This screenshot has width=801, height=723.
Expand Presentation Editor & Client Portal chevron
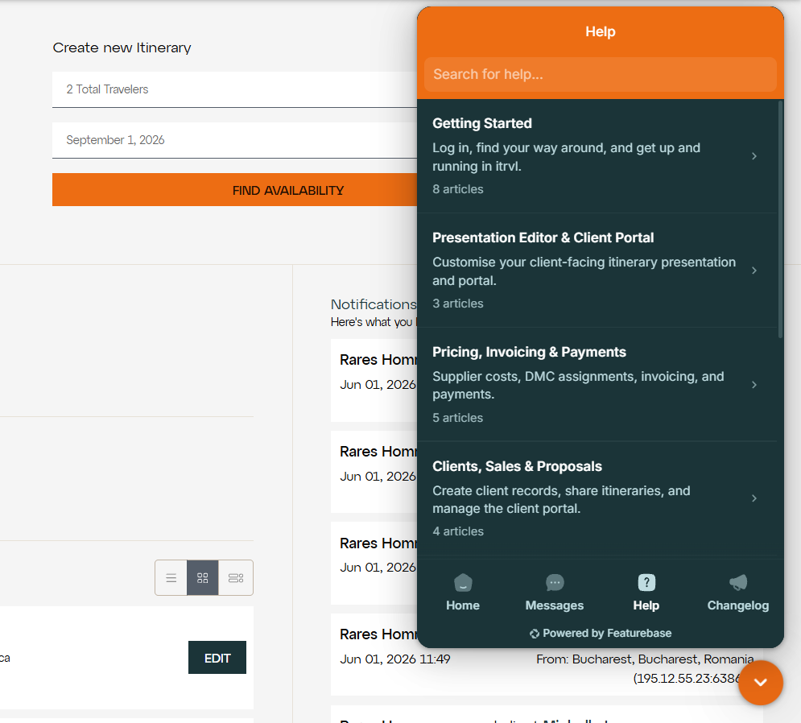(754, 271)
